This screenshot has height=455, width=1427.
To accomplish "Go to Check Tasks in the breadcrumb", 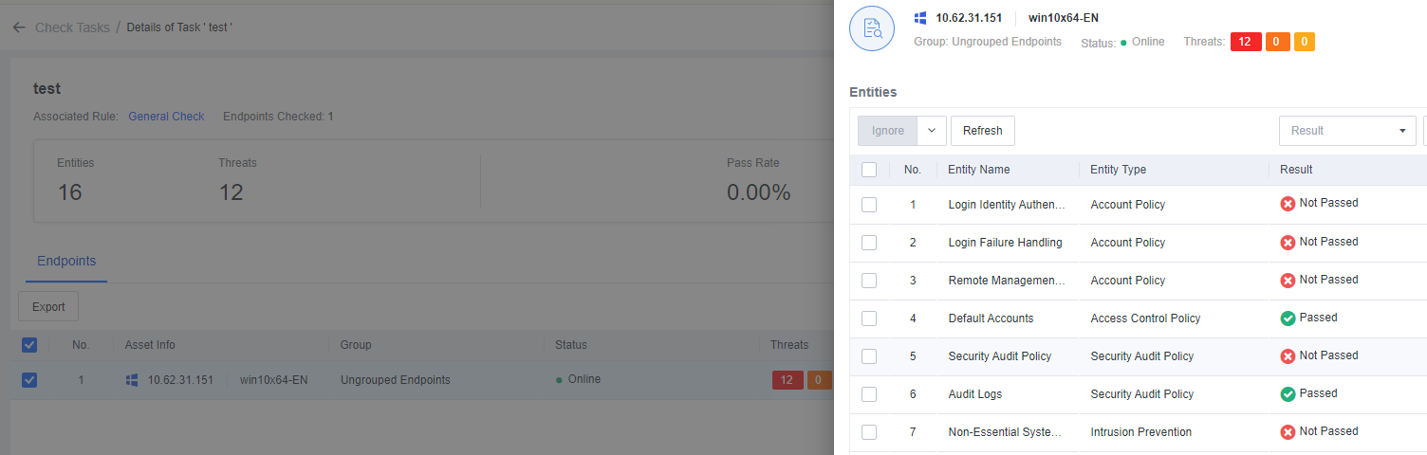I will point(72,27).
